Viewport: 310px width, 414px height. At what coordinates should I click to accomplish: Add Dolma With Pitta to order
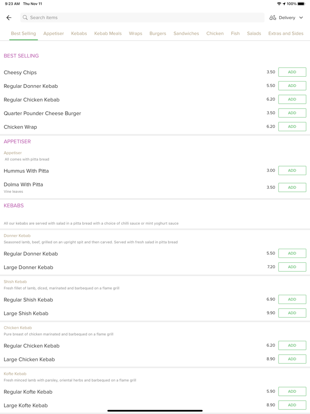(292, 187)
